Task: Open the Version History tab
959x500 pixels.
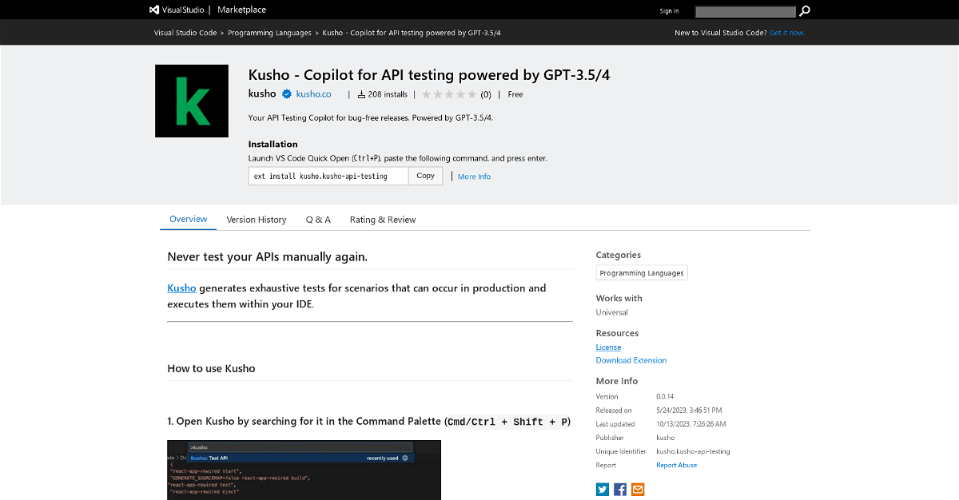Action: pyautogui.click(x=256, y=220)
